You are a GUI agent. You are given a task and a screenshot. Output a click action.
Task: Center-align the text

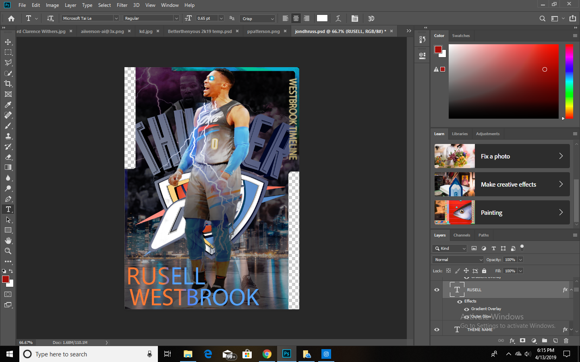point(296,19)
